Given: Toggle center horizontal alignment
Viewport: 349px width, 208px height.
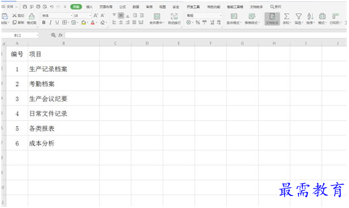Looking at the screenshot, I should tap(121, 22).
